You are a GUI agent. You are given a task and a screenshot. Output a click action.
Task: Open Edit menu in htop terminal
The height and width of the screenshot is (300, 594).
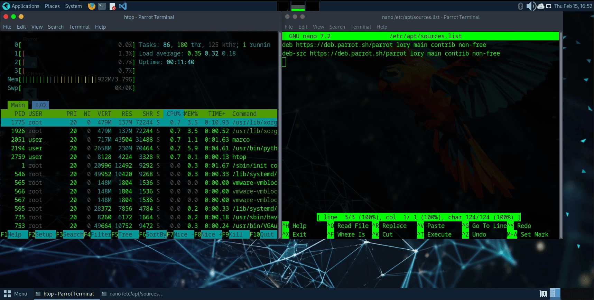(21, 27)
